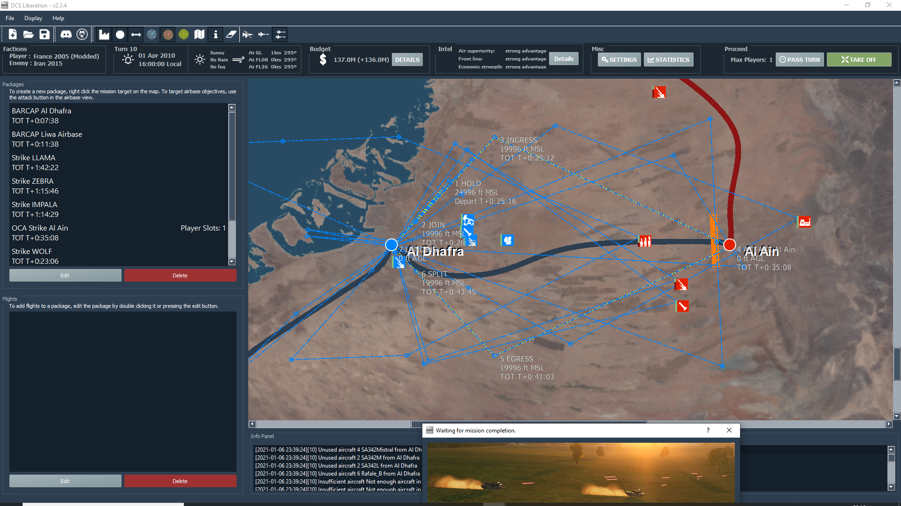The height and width of the screenshot is (506, 901).
Task: Click the green TAKE OFF button
Action: [x=859, y=60]
